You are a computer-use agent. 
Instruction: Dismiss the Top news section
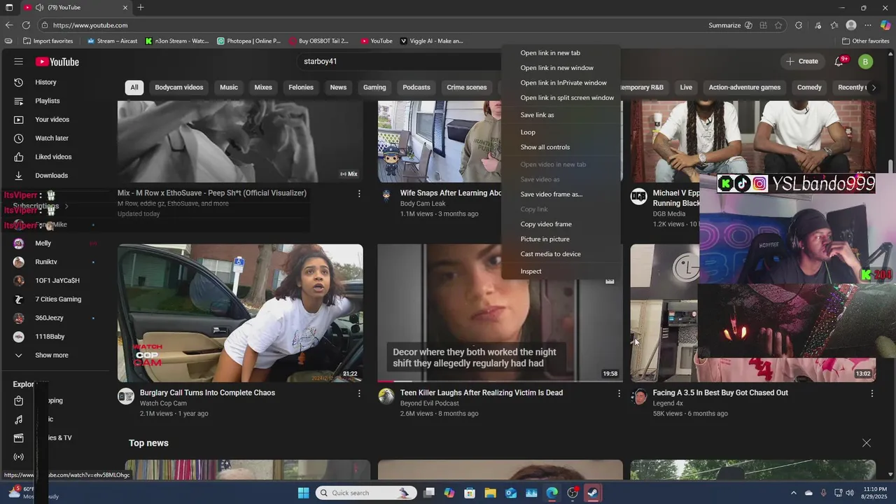(x=867, y=443)
